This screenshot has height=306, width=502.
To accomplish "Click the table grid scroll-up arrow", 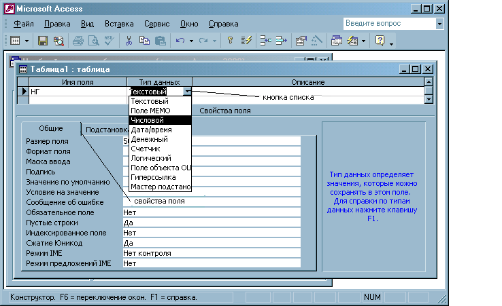I will [x=429, y=82].
